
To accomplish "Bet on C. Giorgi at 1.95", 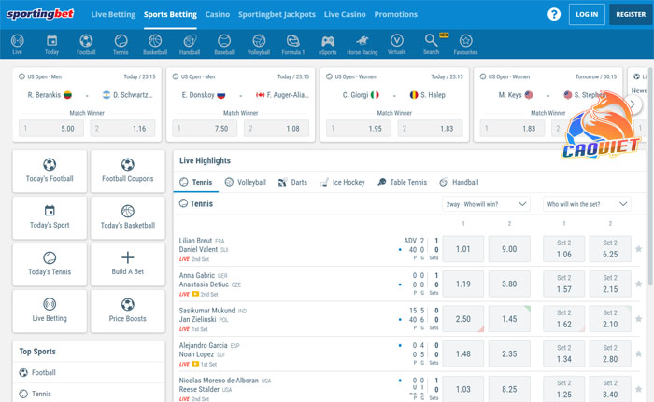I will pos(359,129).
